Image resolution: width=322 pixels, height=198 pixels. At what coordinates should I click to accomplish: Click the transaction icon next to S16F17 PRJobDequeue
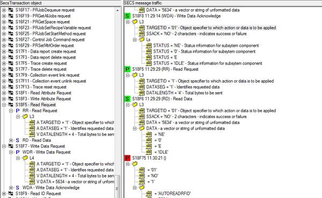point(11,10)
